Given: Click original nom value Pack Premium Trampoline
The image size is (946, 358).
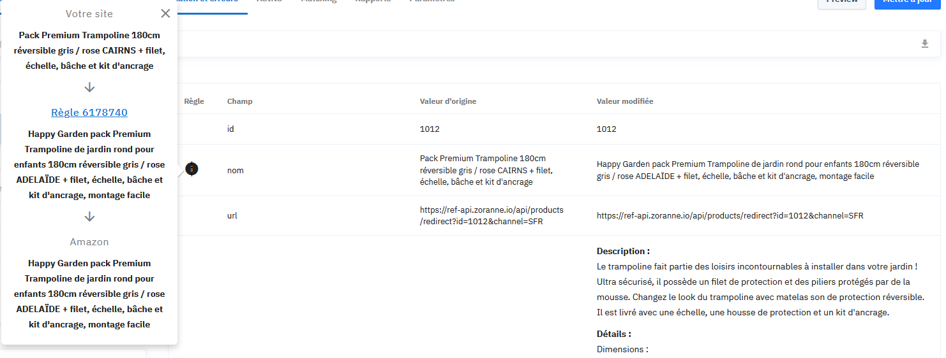Looking at the screenshot, I should tap(486, 170).
